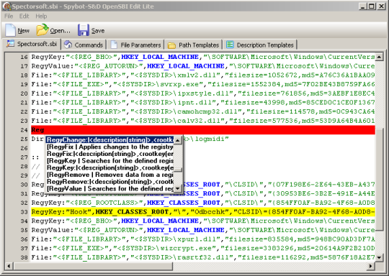
Task: Select '[RegyFix | Applies changes' autocomplete entry
Action: pos(109,147)
